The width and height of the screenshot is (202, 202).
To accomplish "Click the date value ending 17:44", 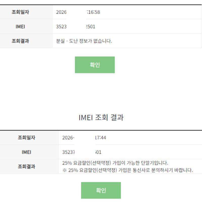I will [84, 138].
